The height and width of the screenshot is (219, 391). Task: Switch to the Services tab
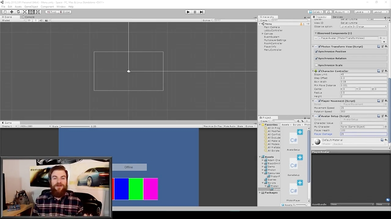pos(338,17)
